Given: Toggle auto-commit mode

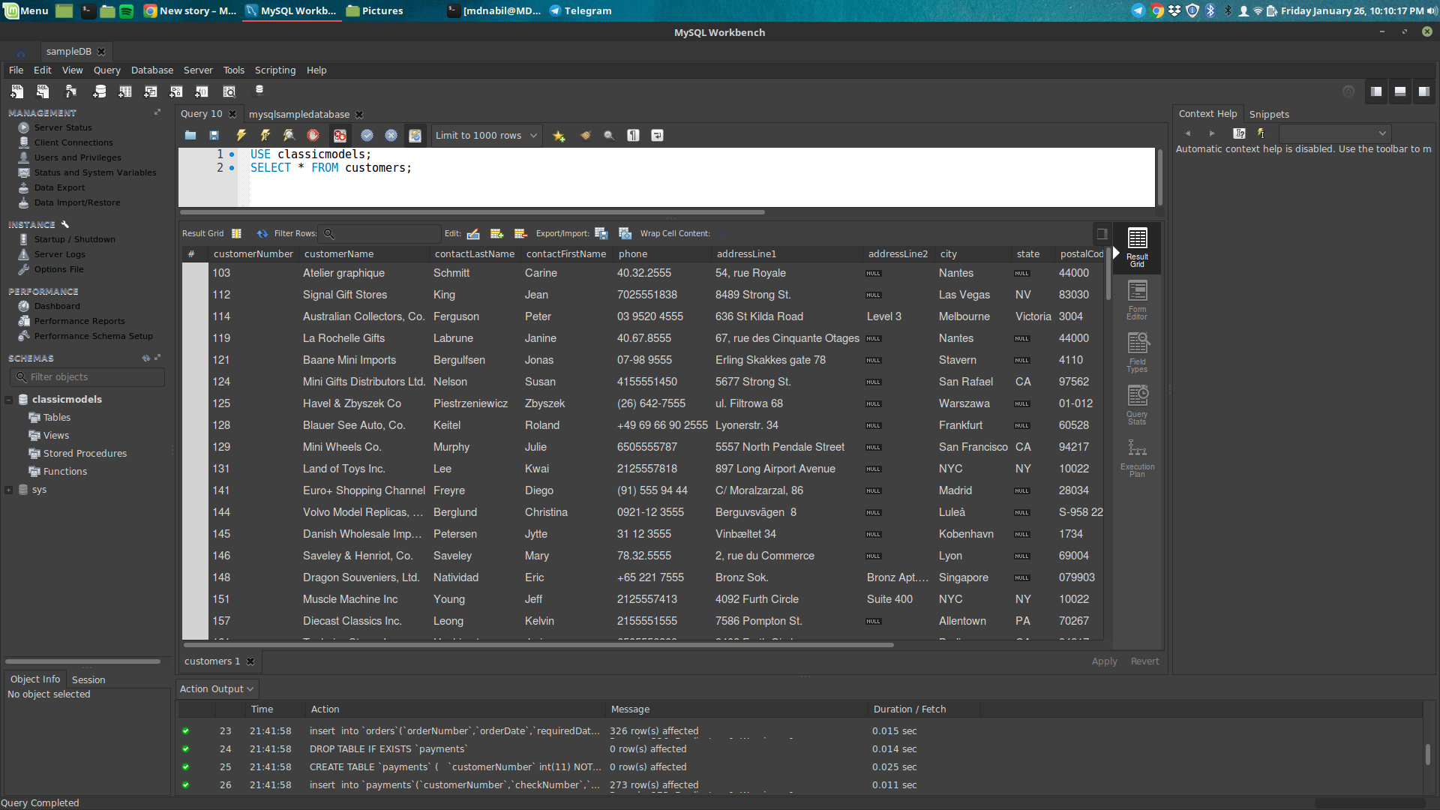Looking at the screenshot, I should (415, 136).
